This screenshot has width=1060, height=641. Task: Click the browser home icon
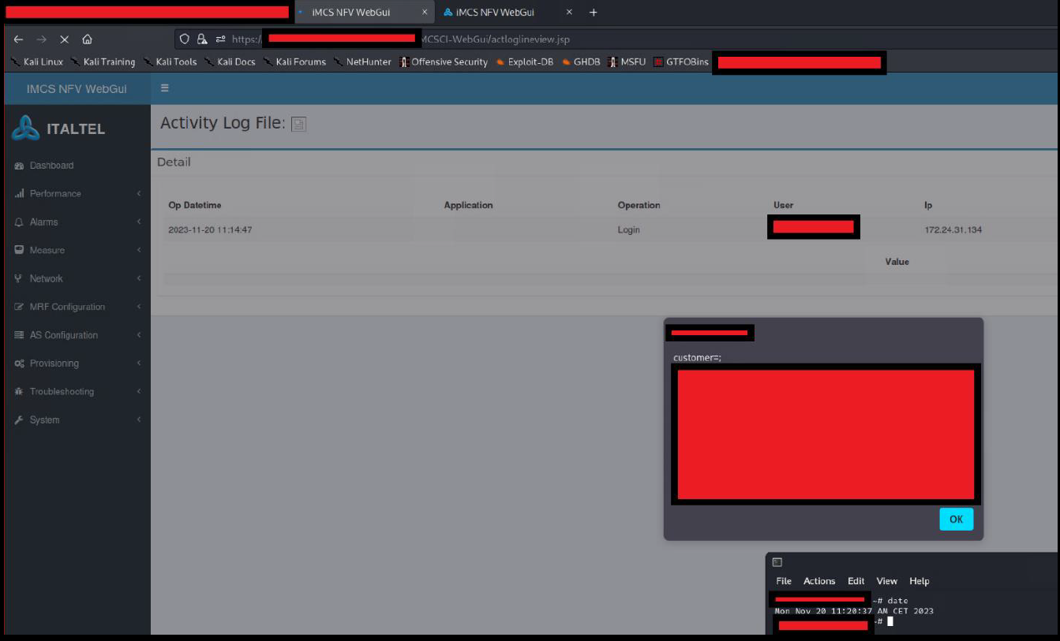[87, 39]
